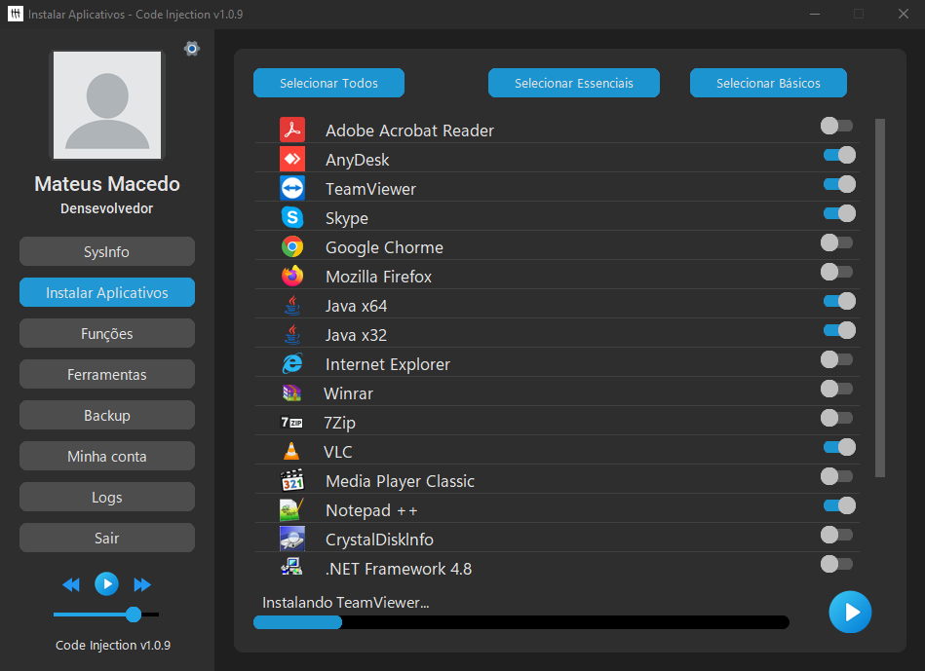Turn on the .NET Framework 4.8 toggle
This screenshot has width=925, height=671.
[x=836, y=564]
